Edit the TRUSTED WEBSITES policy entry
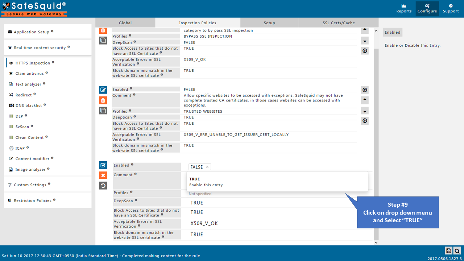Viewport: 464px width, 261px height. (x=103, y=90)
